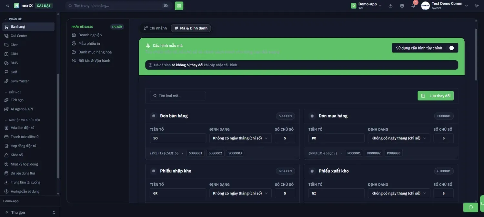Open the Gym Master module

tap(28, 81)
